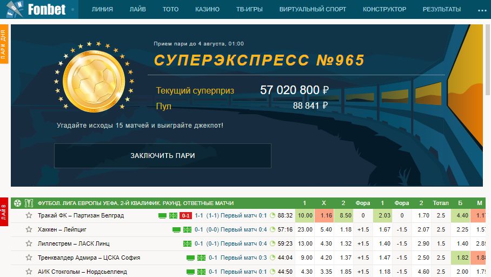Open match field tracker for Лиллестрем – ЛАСК Линц

point(187,243)
